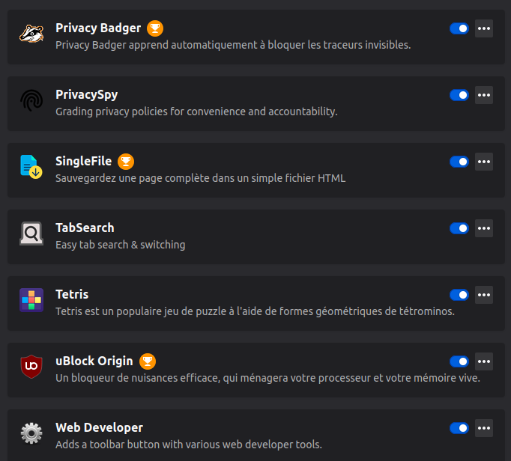The width and height of the screenshot is (511, 461).
Task: Open the Web Developer more options menu
Action: point(484,428)
